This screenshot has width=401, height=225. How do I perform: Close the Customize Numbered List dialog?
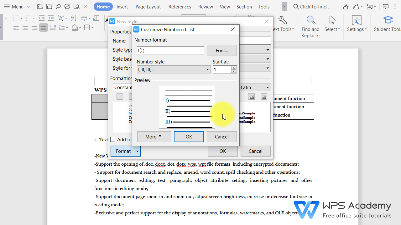(233, 29)
